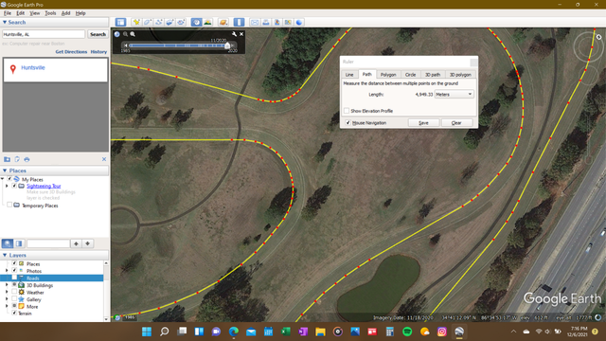This screenshot has width=606, height=341.
Task: Add search result to My Places folder
Action: tap(7, 159)
